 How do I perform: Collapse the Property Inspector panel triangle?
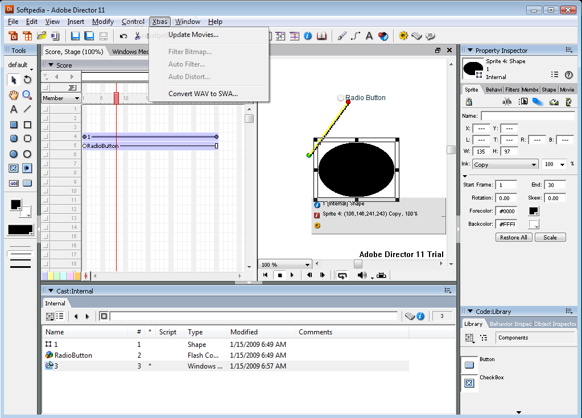click(x=470, y=50)
